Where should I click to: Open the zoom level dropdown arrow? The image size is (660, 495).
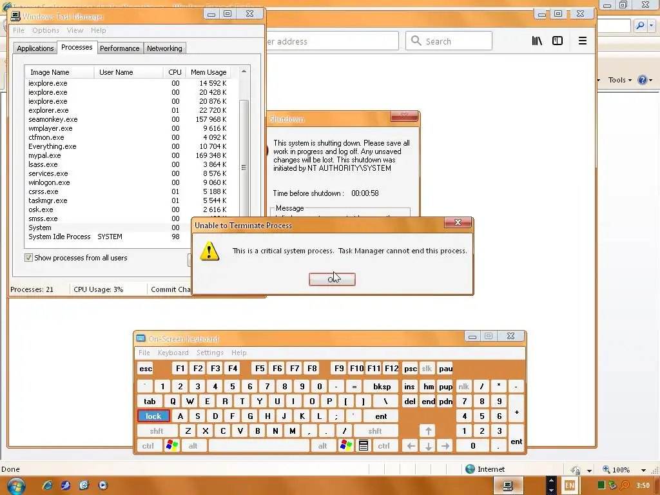644,470
